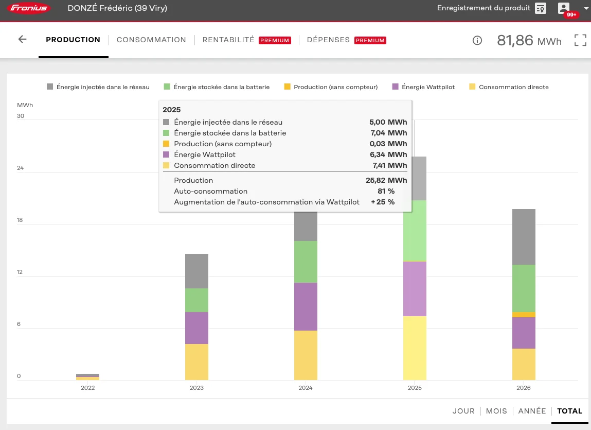Click the purple Wattpilot segment of 2025 bar
The width and height of the screenshot is (591, 430).
415,289
